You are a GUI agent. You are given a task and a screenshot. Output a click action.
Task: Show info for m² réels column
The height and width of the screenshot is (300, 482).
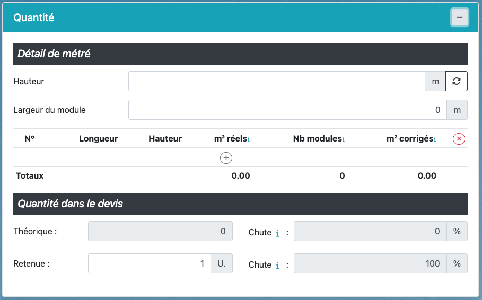pos(249,139)
